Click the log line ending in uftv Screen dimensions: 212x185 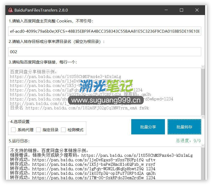point(83,160)
